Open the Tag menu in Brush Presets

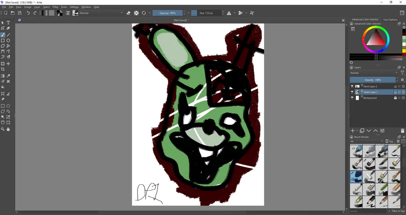389,141
